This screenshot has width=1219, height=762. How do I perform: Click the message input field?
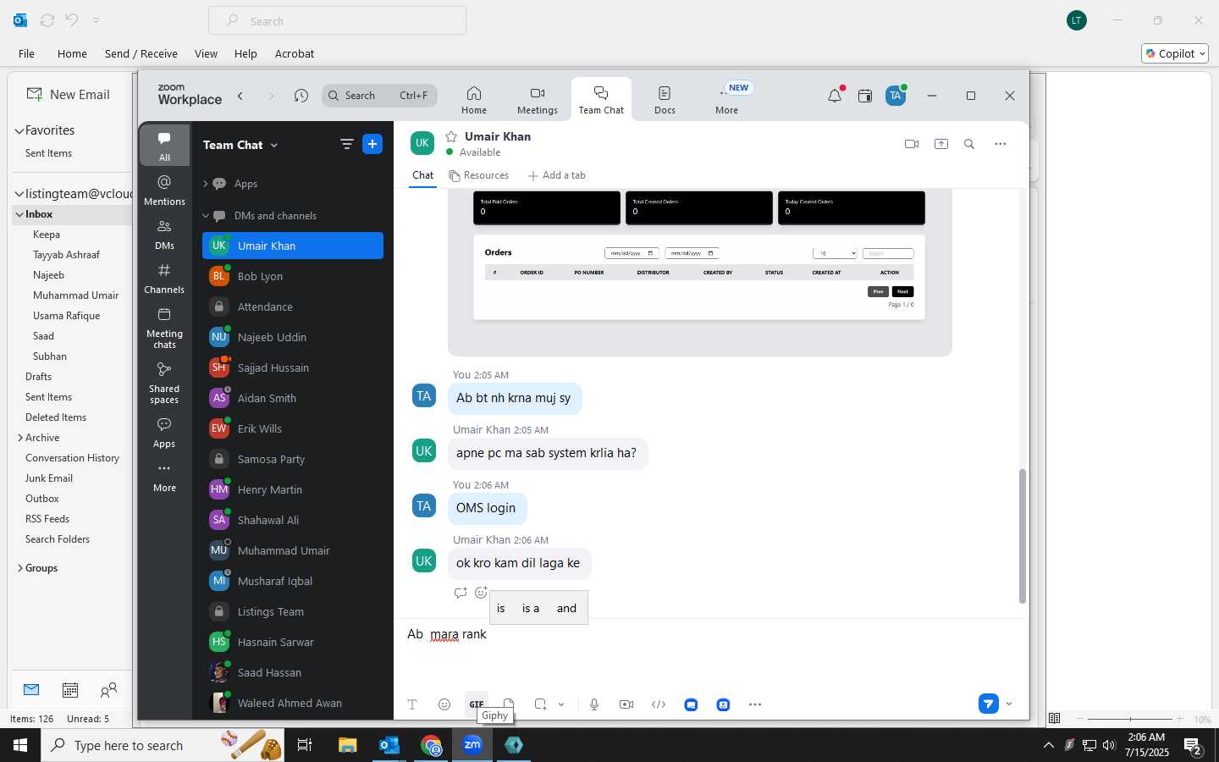[709, 652]
